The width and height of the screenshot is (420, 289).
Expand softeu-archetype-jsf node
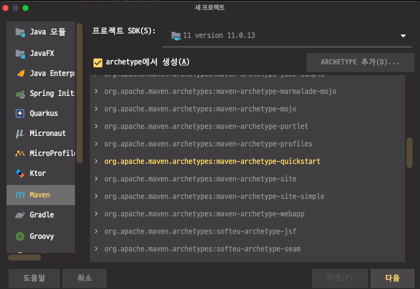coord(96,231)
